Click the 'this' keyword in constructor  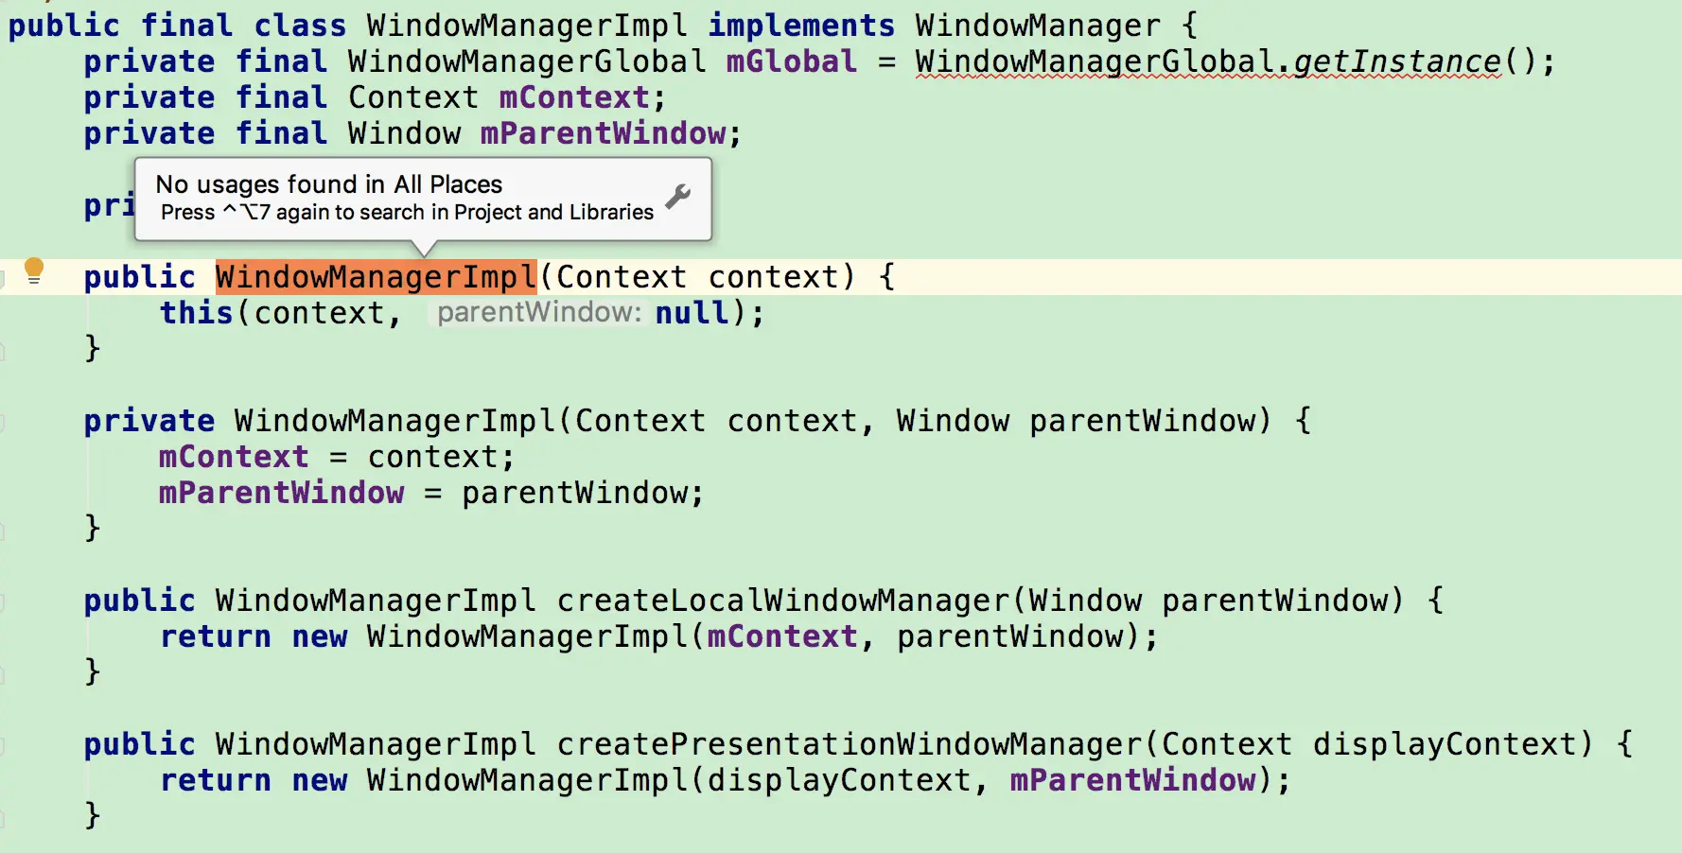(x=196, y=313)
